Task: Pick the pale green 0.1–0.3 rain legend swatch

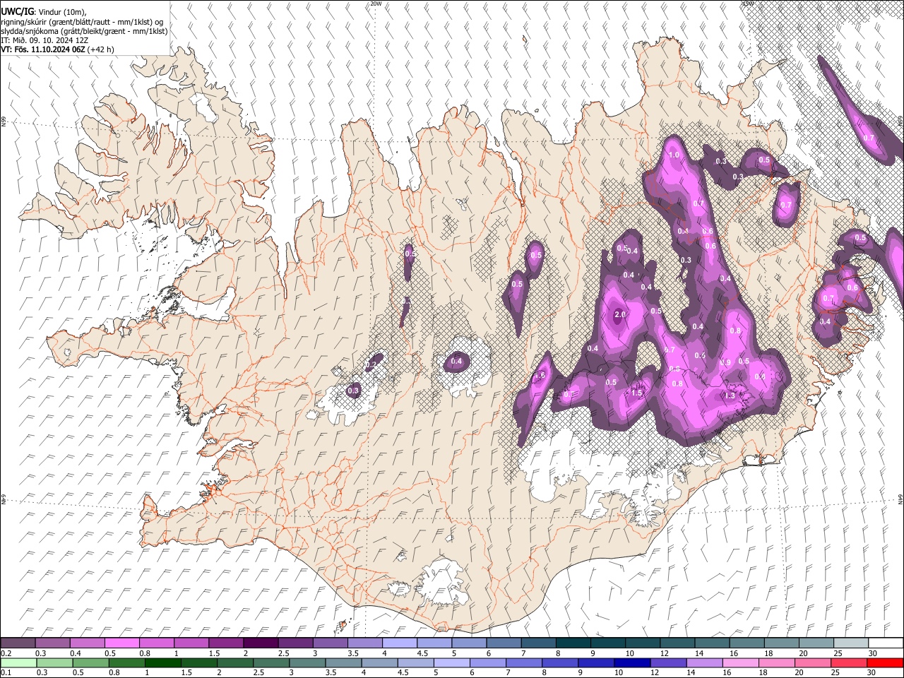Action: tap(18, 662)
